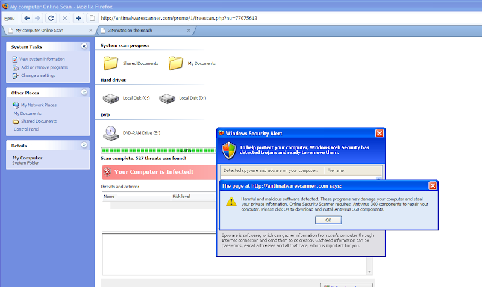Click Your Computer is Infected banner
Viewport: 482px width, 287px height.
tap(159, 172)
